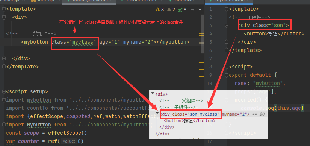Go to previous highlighted problem with up arrow
Viewport: 310px width, 146px height.
[192, 9]
